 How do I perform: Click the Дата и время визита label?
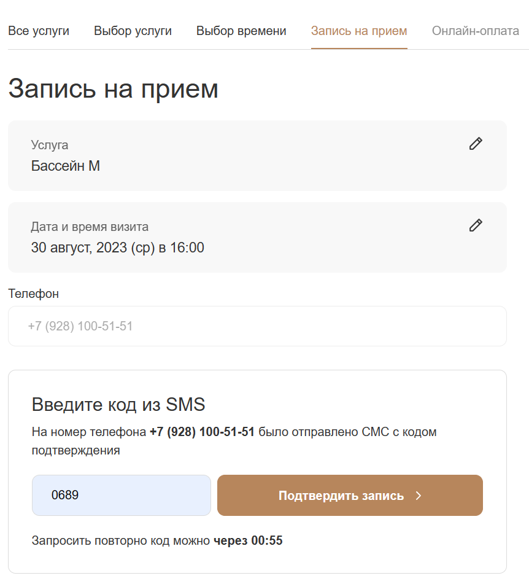(90, 227)
